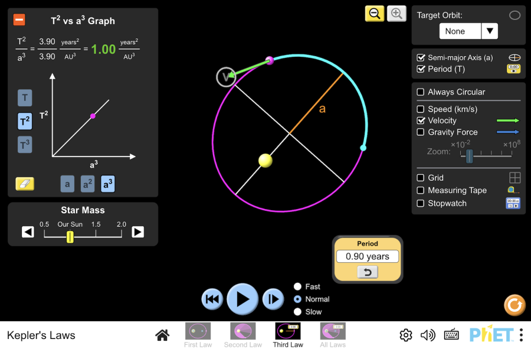Select the Fast speed radio button
The width and height of the screenshot is (531, 349).
(x=298, y=286)
